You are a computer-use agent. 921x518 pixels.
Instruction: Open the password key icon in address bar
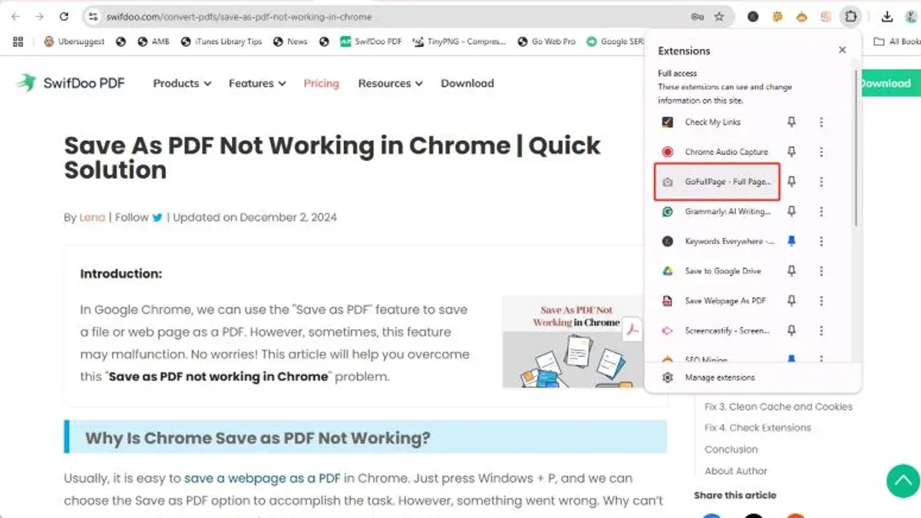(697, 16)
